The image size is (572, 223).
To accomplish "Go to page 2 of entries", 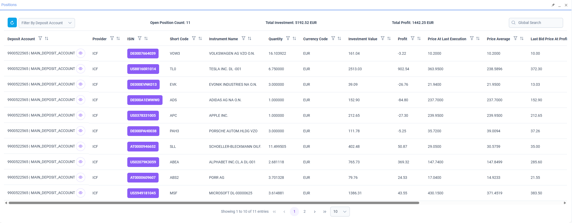I will (305, 212).
